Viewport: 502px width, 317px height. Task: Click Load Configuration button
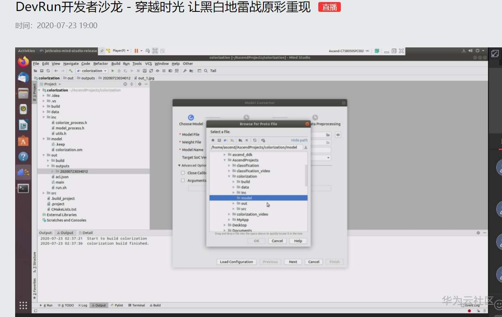(x=236, y=262)
